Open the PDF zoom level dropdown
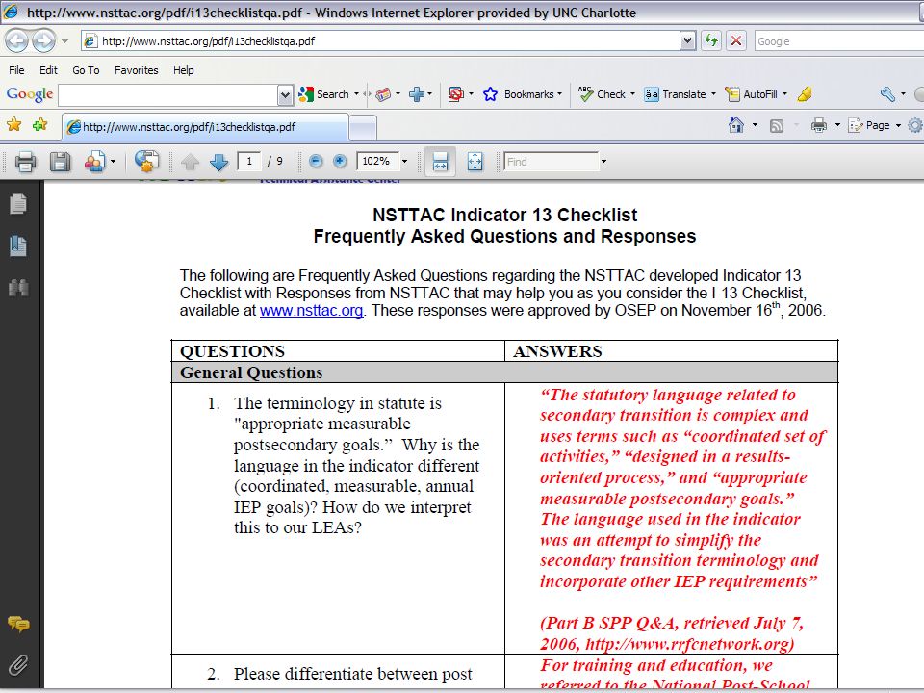Image resolution: width=924 pixels, height=693 pixels. point(404,161)
